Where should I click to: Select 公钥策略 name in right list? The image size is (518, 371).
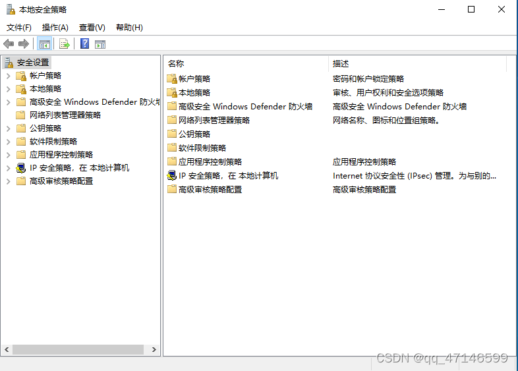194,134
